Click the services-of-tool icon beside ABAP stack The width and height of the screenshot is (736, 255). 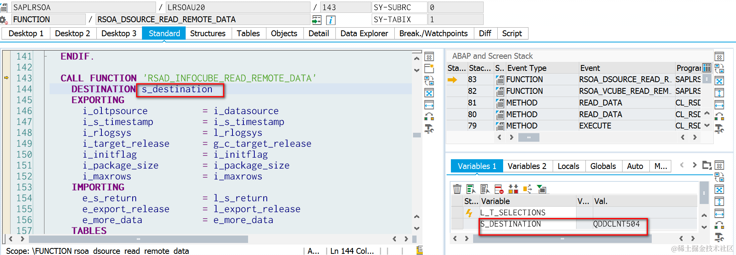click(719, 129)
